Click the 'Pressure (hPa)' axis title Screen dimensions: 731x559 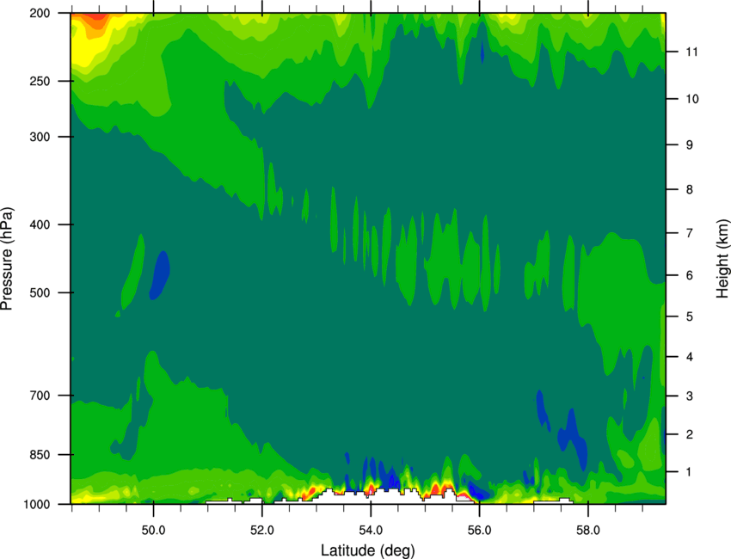pos(7,259)
